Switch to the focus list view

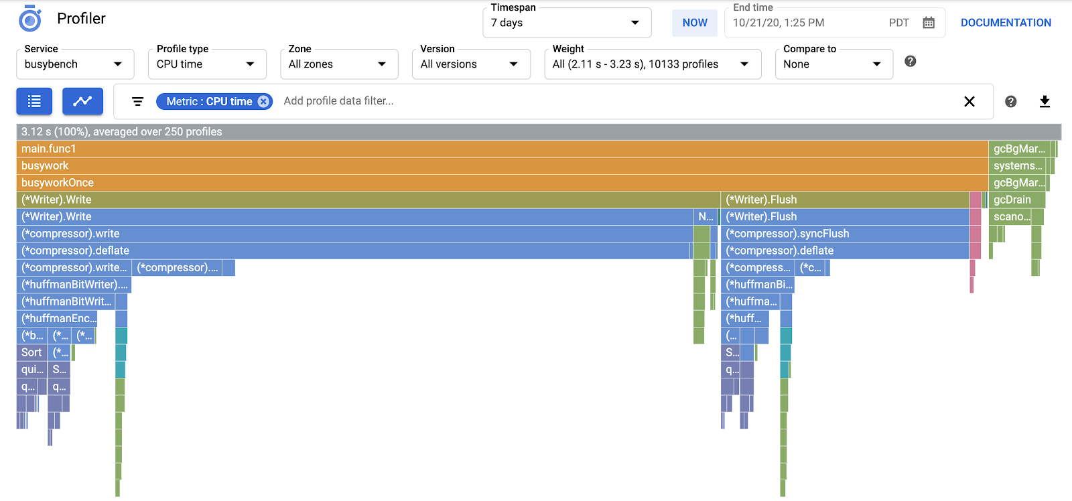click(x=34, y=101)
